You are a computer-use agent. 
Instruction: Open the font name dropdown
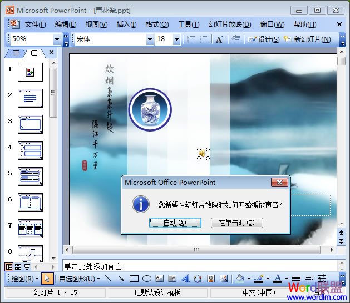(150, 39)
